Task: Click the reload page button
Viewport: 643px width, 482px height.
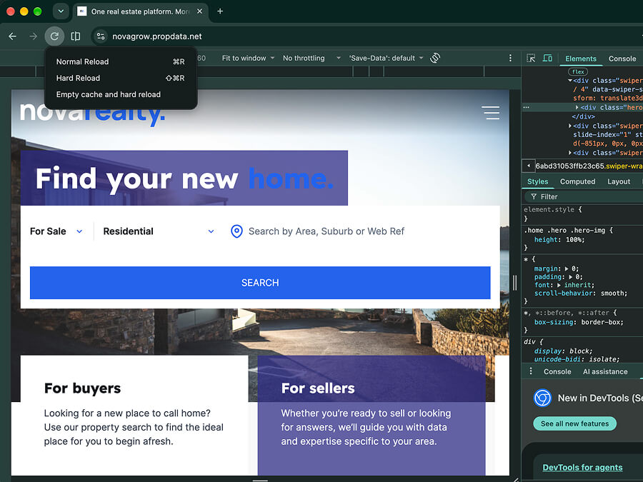Action: pos(54,36)
